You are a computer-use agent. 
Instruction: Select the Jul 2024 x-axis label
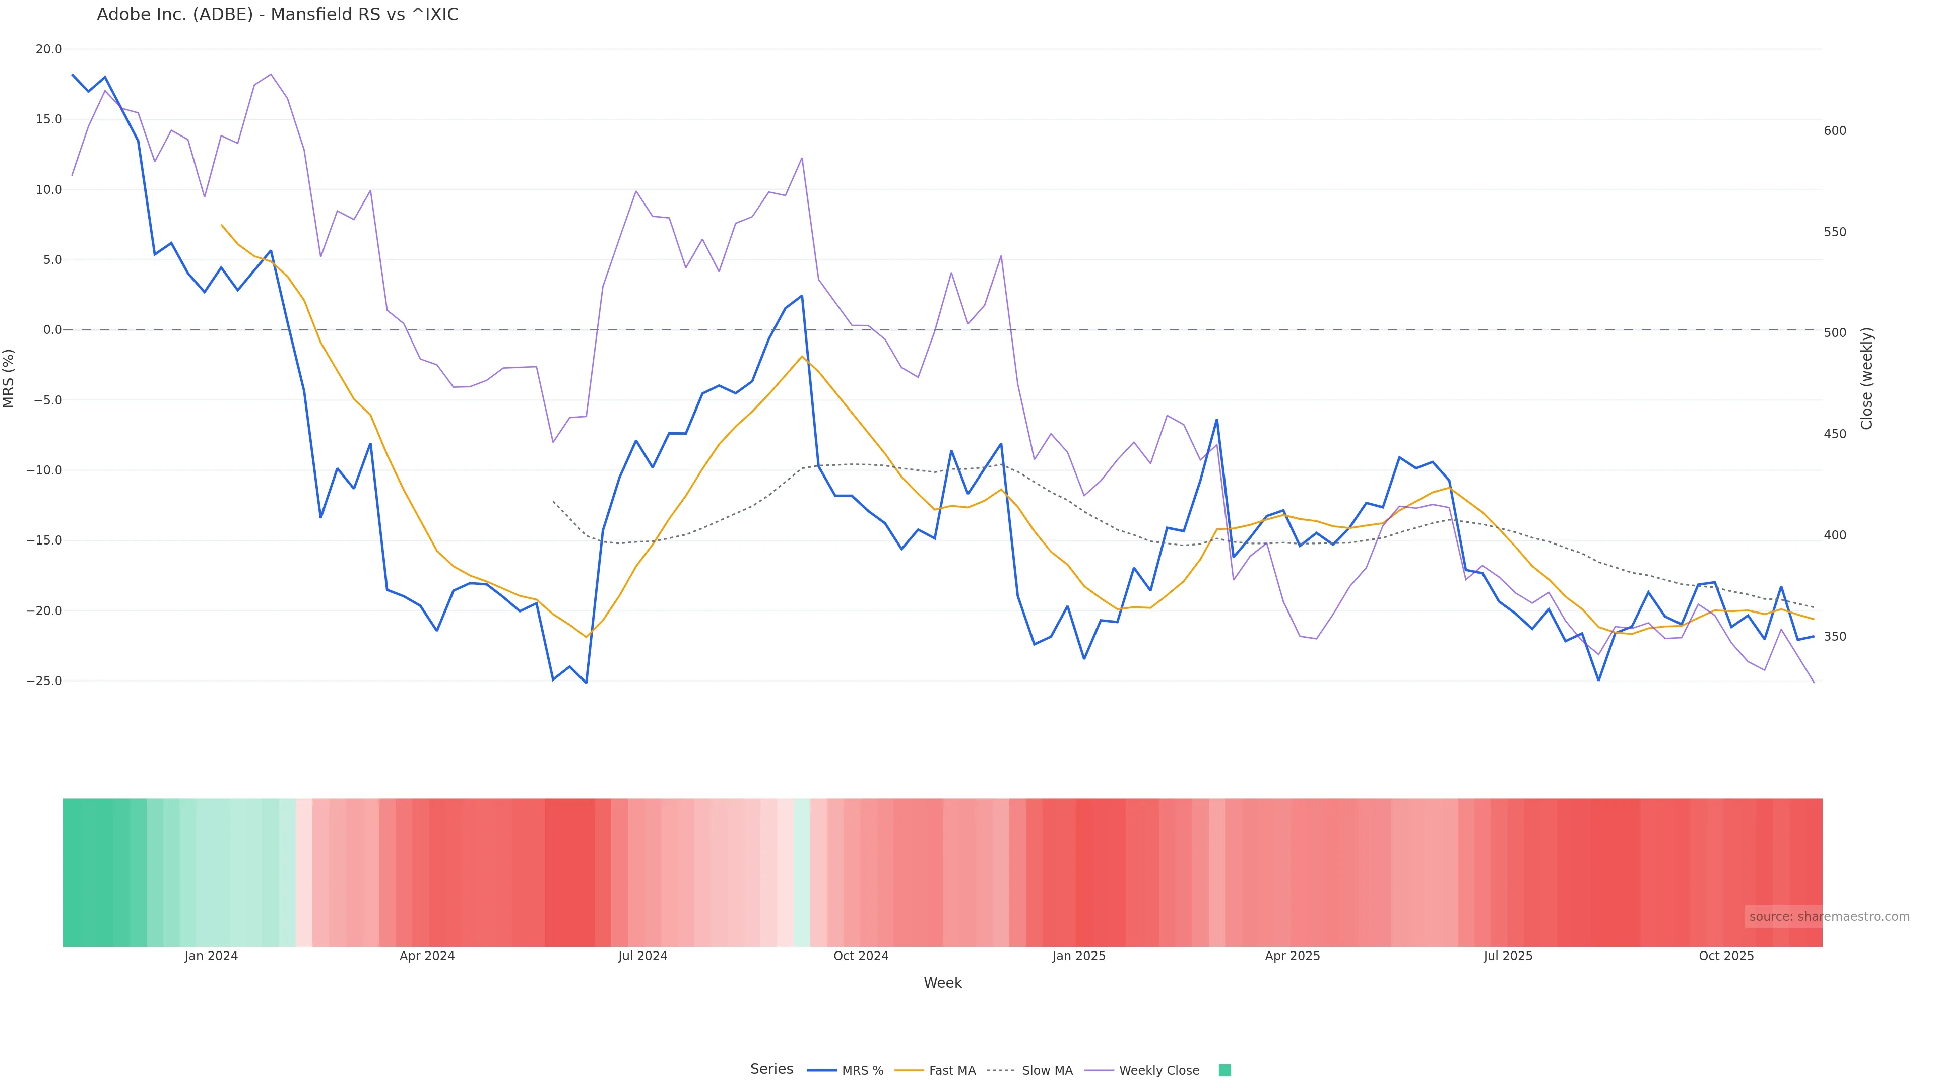642,956
